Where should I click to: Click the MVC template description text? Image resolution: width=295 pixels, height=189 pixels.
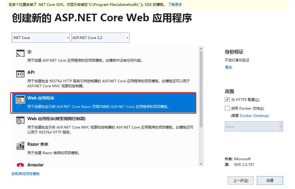click(x=110, y=130)
